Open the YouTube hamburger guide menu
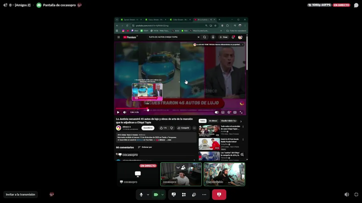The width and height of the screenshot is (362, 203). click(x=118, y=37)
